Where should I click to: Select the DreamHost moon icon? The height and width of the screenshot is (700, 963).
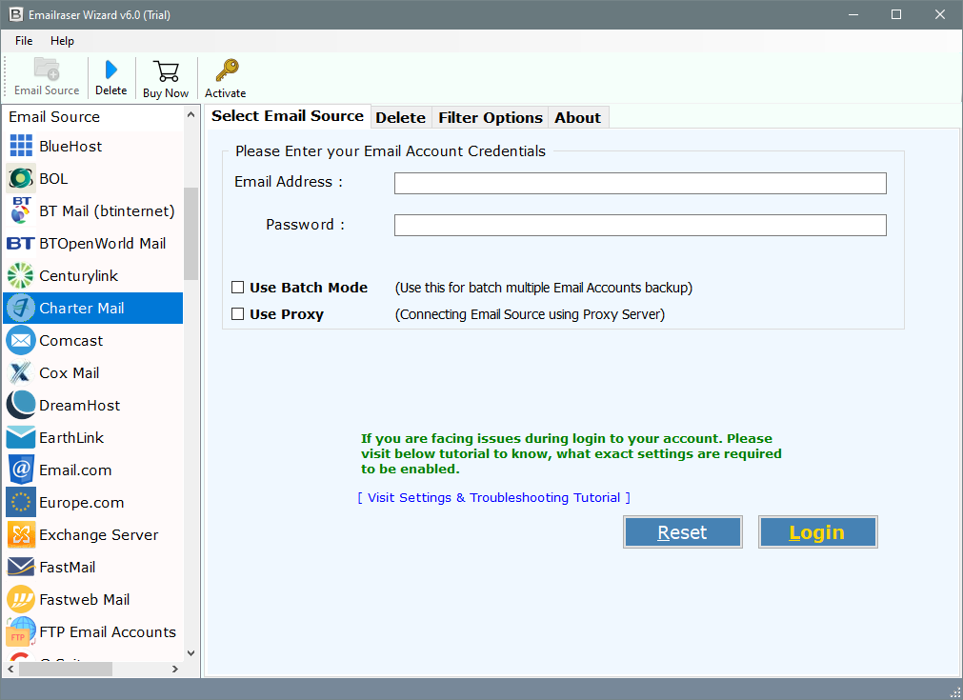[21, 406]
